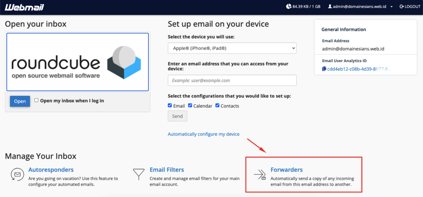Uncheck the Contacts configuration checkbox
This screenshot has width=423, height=197.
[x=217, y=105]
